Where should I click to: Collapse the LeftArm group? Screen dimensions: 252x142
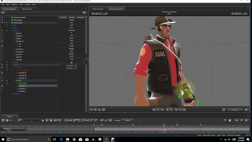14,80
